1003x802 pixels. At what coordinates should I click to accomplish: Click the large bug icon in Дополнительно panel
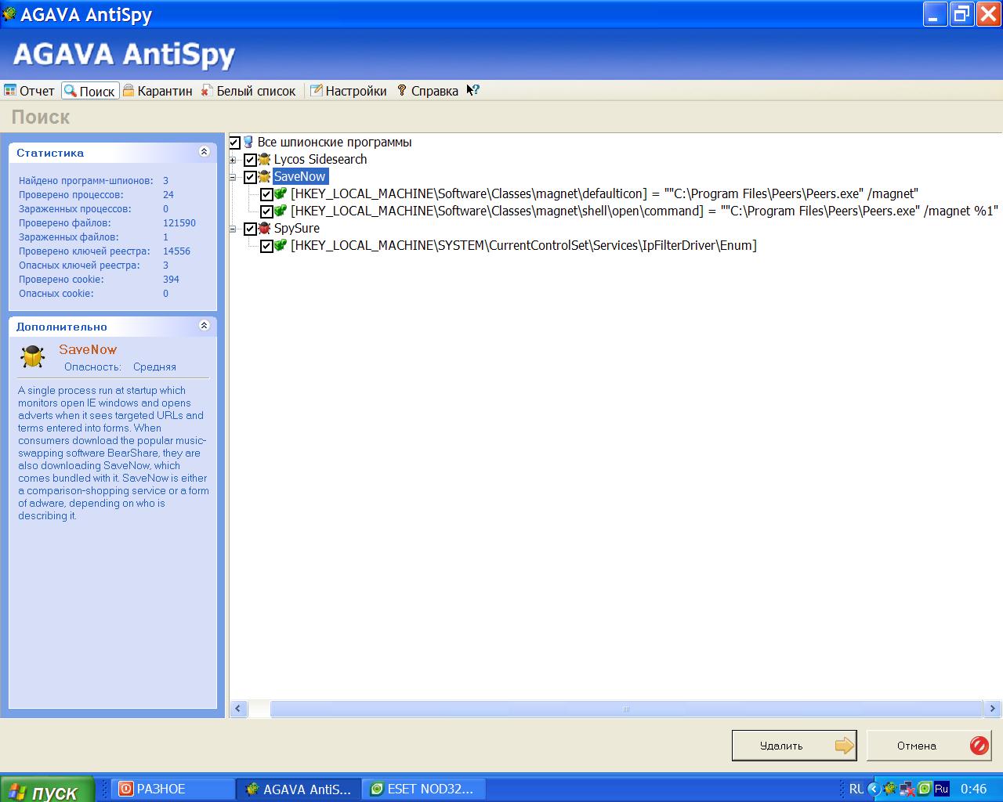click(33, 357)
